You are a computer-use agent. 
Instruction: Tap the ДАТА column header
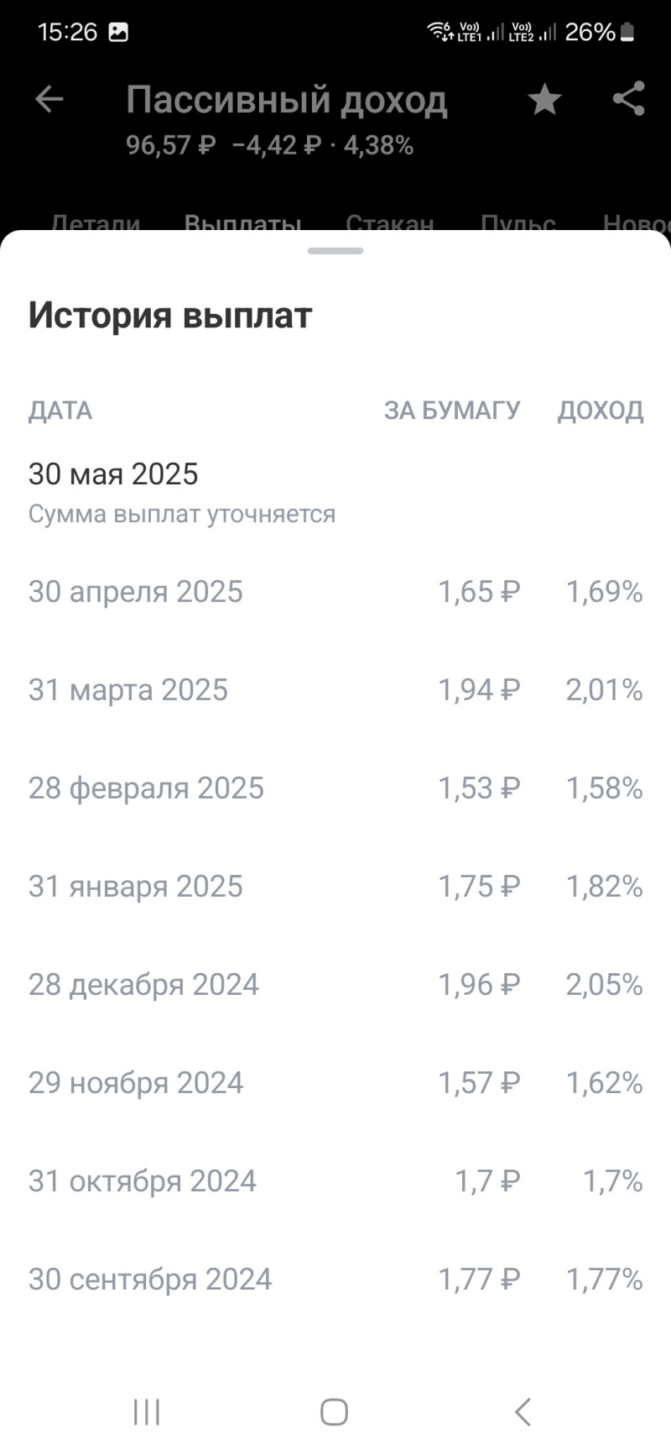tap(60, 411)
